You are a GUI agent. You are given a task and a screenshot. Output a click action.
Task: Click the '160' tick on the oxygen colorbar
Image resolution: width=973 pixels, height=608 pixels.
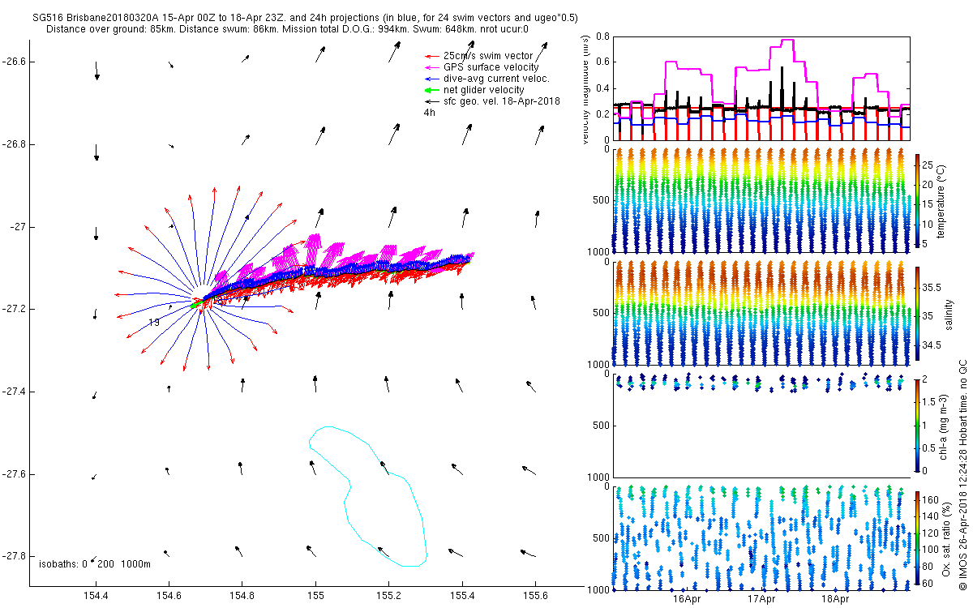[931, 500]
